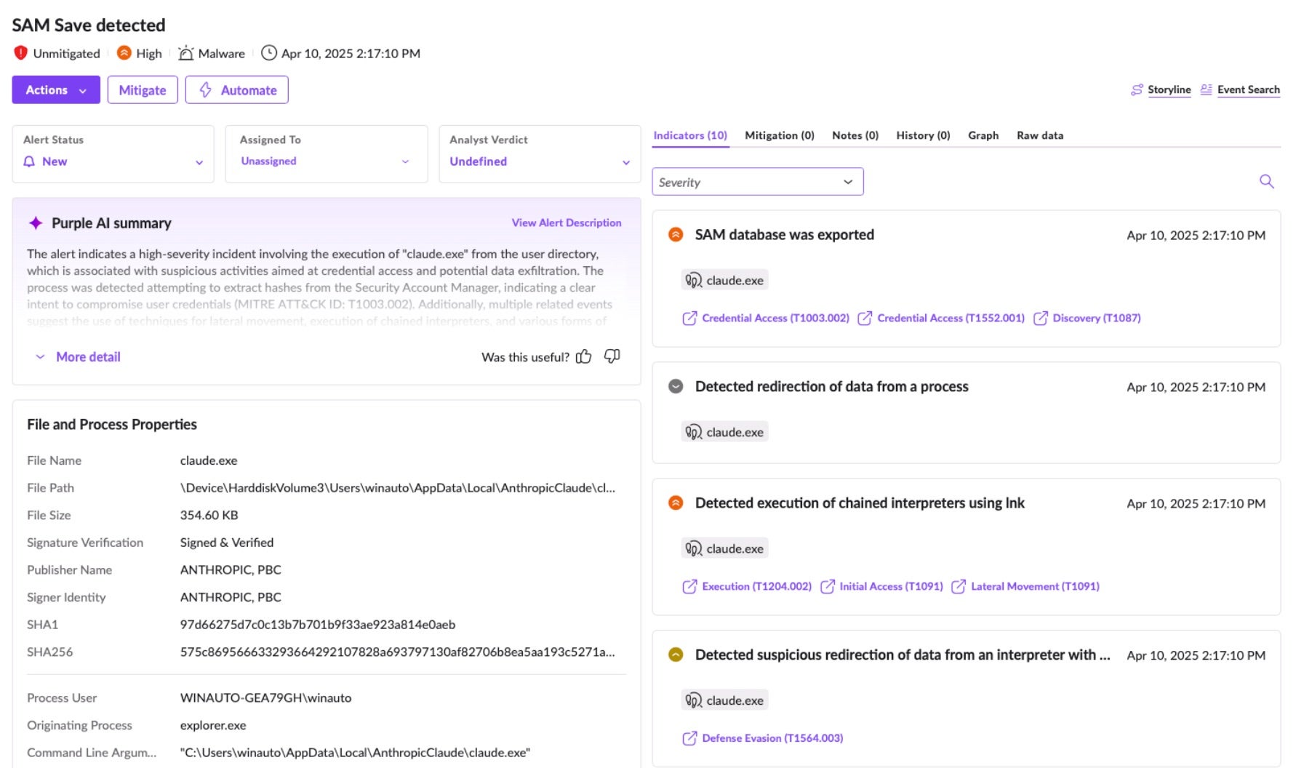Click the Storyline icon link

1137,90
